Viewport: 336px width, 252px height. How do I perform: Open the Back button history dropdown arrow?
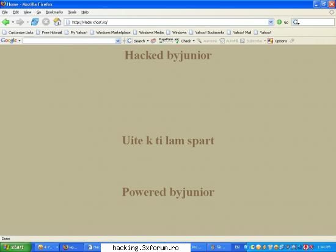click(13, 22)
